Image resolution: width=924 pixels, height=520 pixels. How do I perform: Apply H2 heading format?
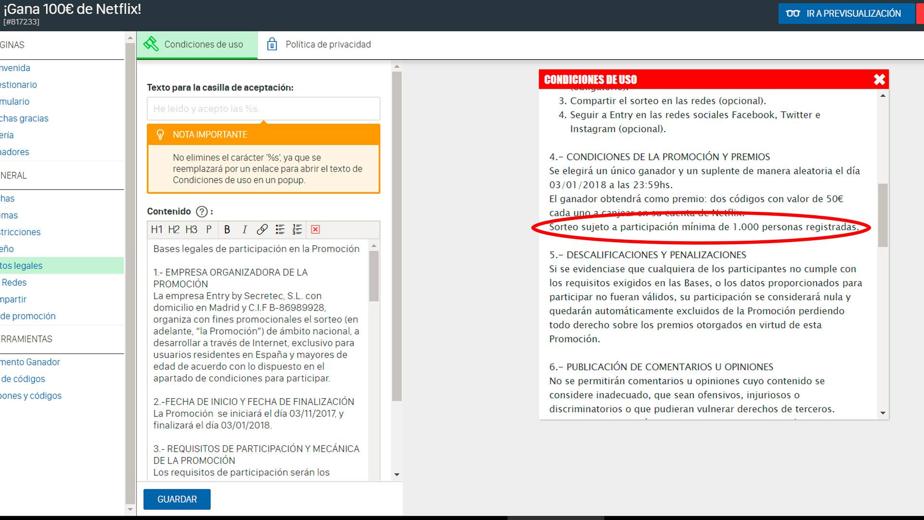coord(174,230)
